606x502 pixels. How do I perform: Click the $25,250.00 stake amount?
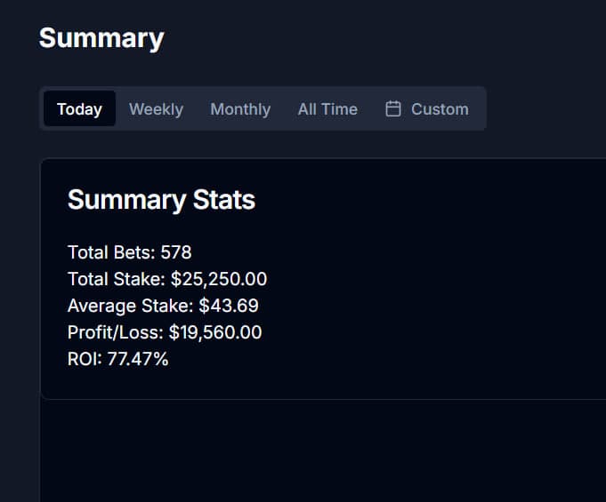pyautogui.click(x=219, y=279)
